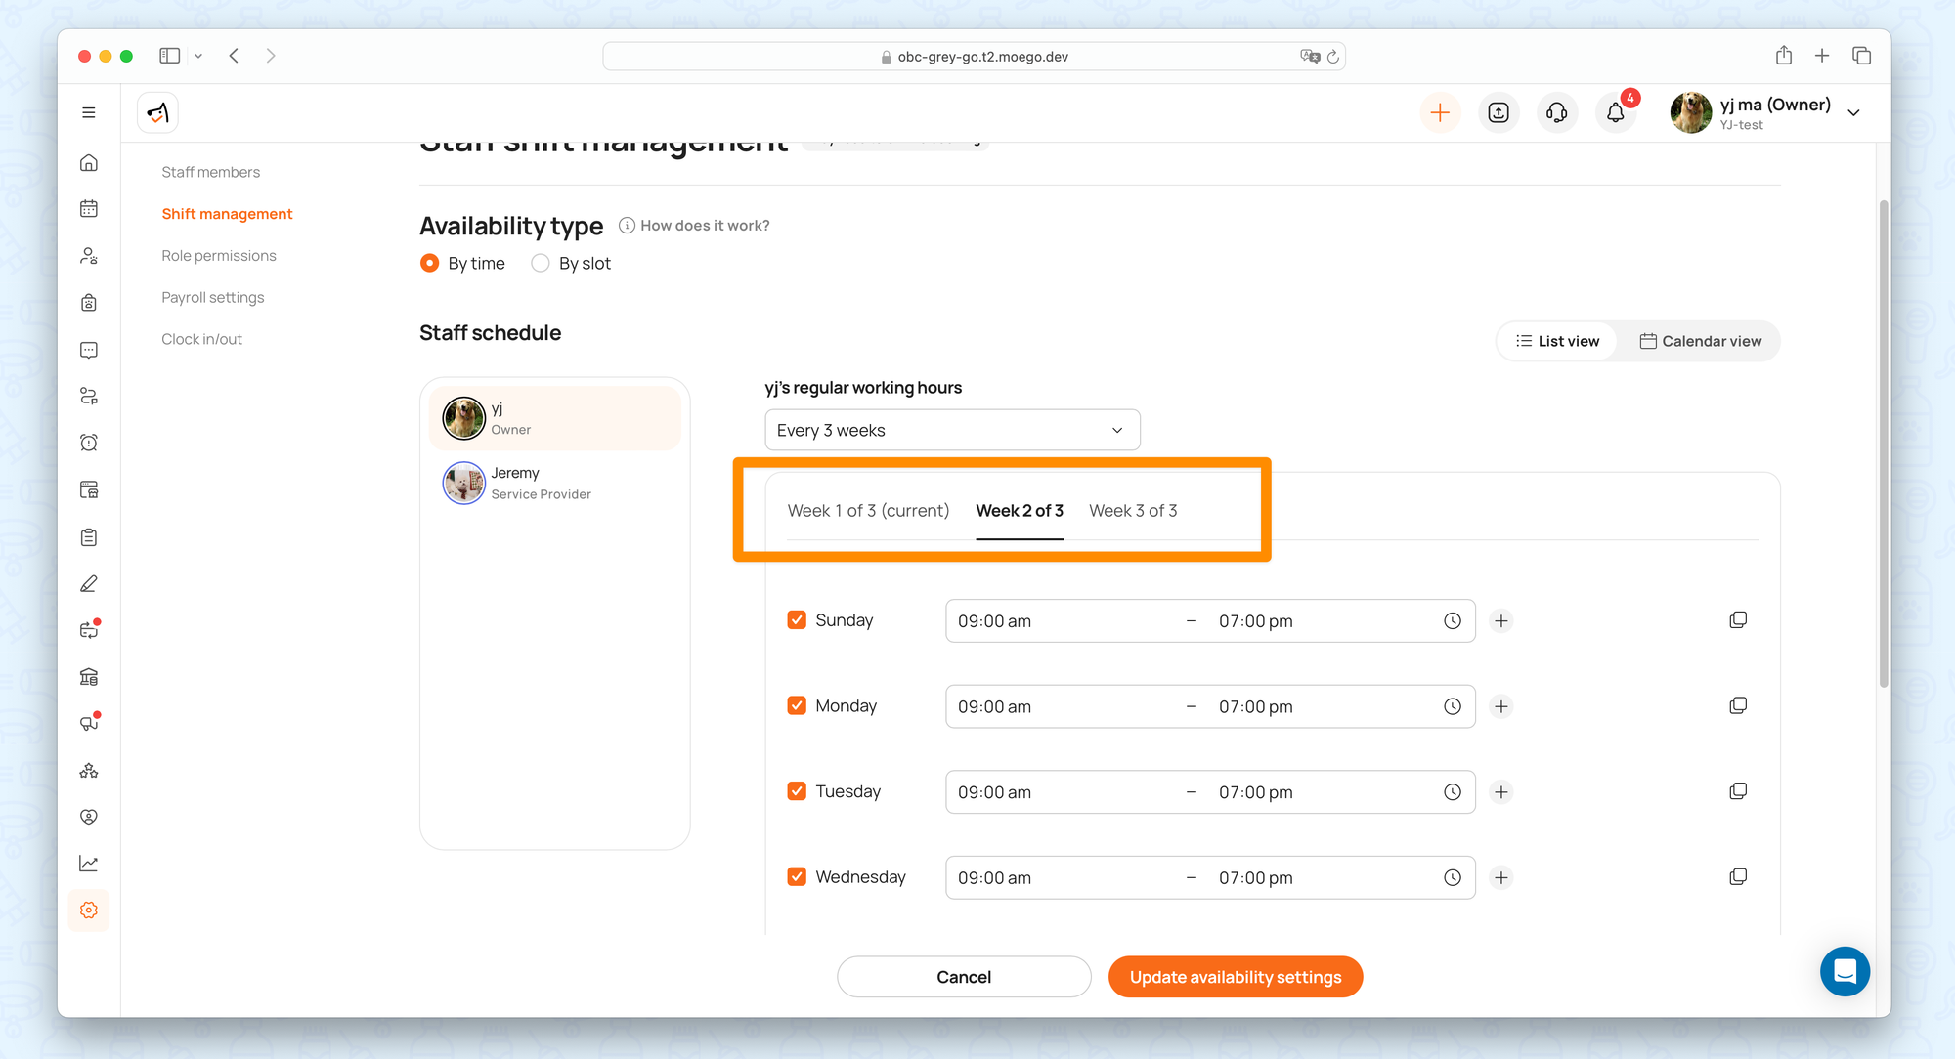The image size is (1955, 1059).
Task: Uncheck the Sunday checkbox
Action: tap(797, 620)
